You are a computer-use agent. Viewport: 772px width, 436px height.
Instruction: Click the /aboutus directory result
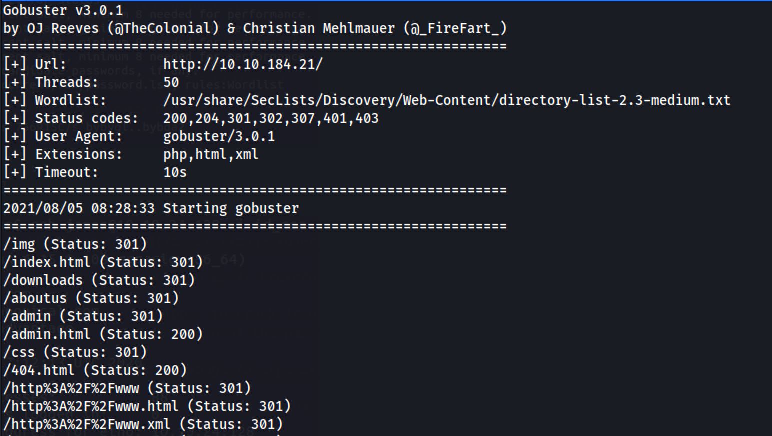coord(91,298)
